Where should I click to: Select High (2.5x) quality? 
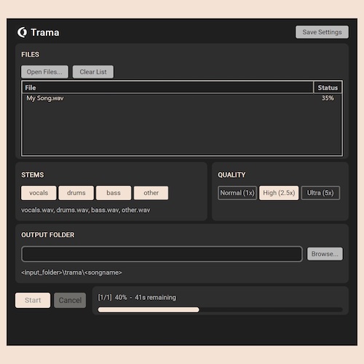click(279, 193)
